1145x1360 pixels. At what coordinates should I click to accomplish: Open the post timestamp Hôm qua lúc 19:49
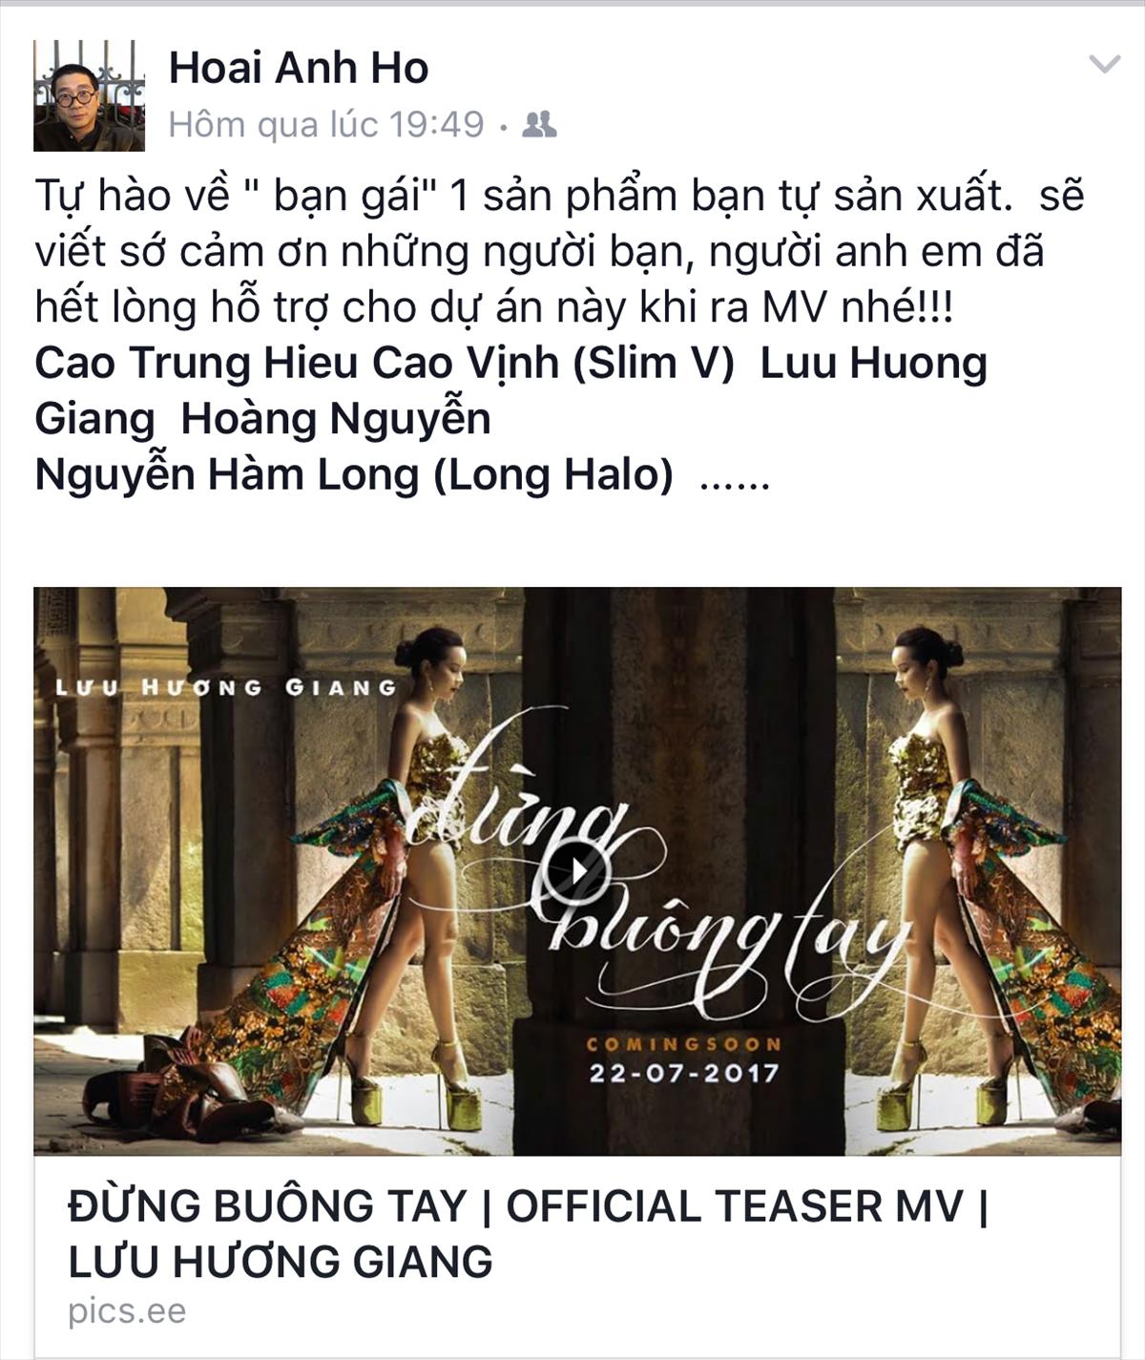point(326,124)
